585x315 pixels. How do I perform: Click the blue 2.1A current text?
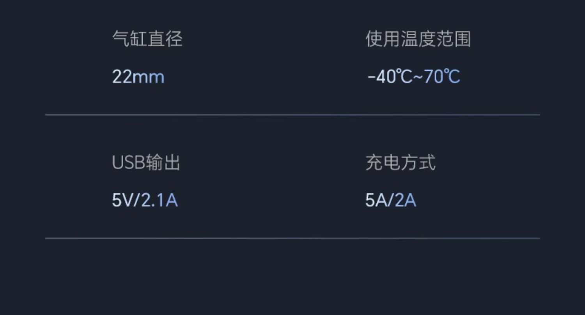pos(159,201)
